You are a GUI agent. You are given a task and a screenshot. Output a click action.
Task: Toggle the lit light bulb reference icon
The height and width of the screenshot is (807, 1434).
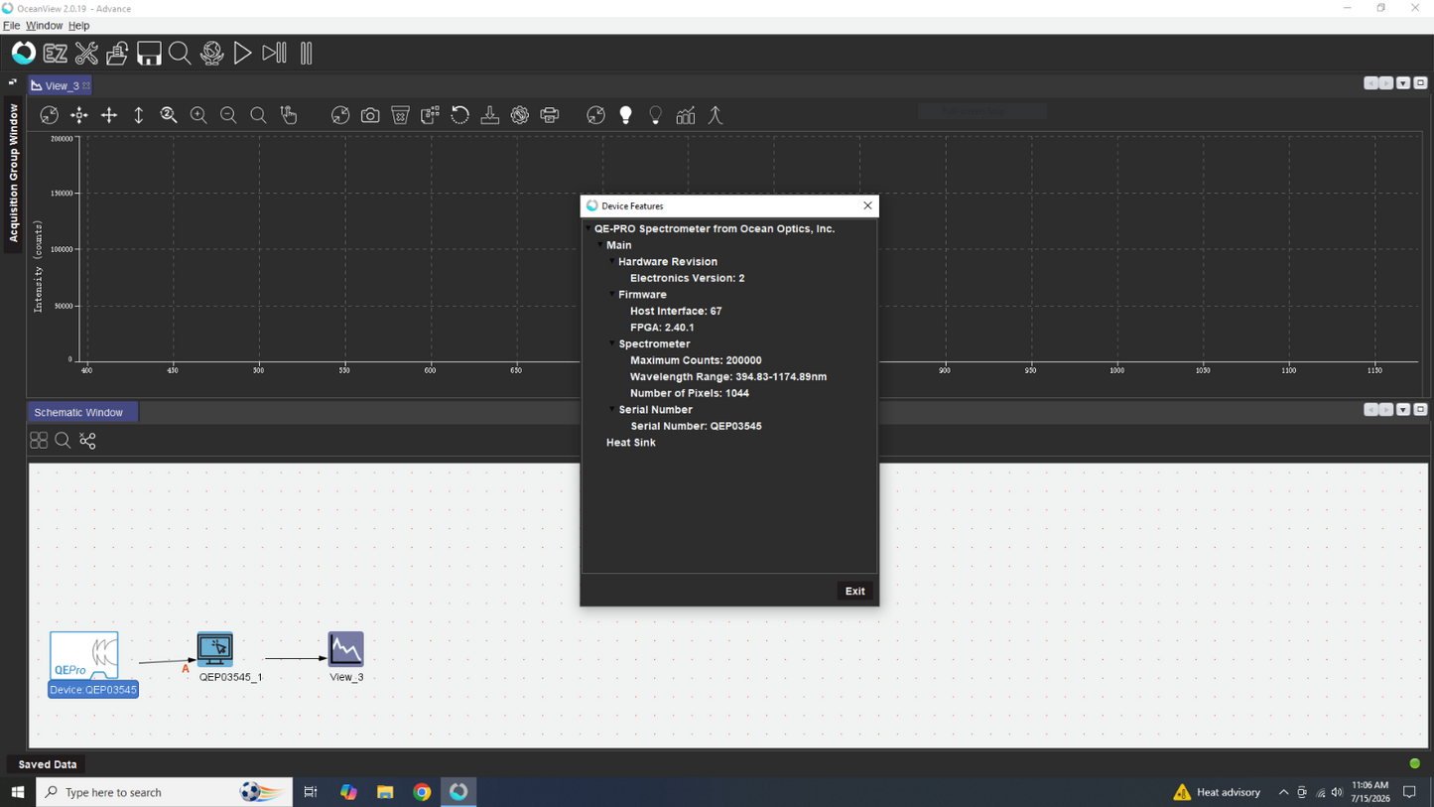point(626,116)
